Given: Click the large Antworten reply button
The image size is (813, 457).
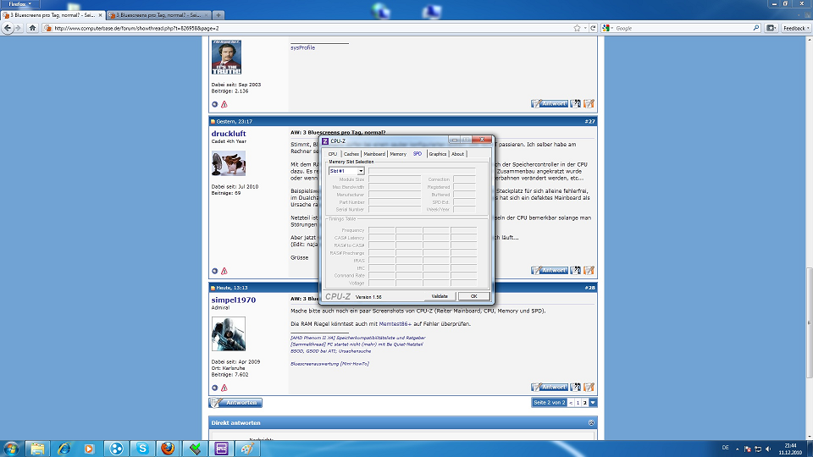Looking at the screenshot, I should (235, 403).
